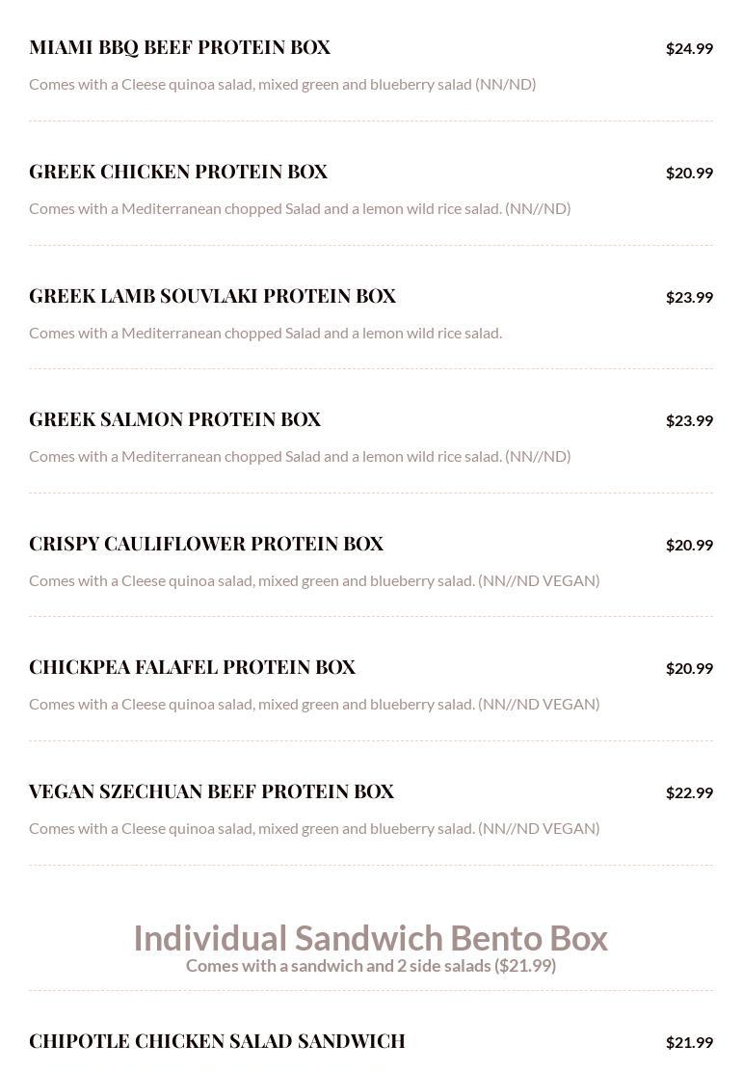Open the Chipotle Chicken Salad Sandwich item
This screenshot has height=1072, width=742.
[x=217, y=1041]
